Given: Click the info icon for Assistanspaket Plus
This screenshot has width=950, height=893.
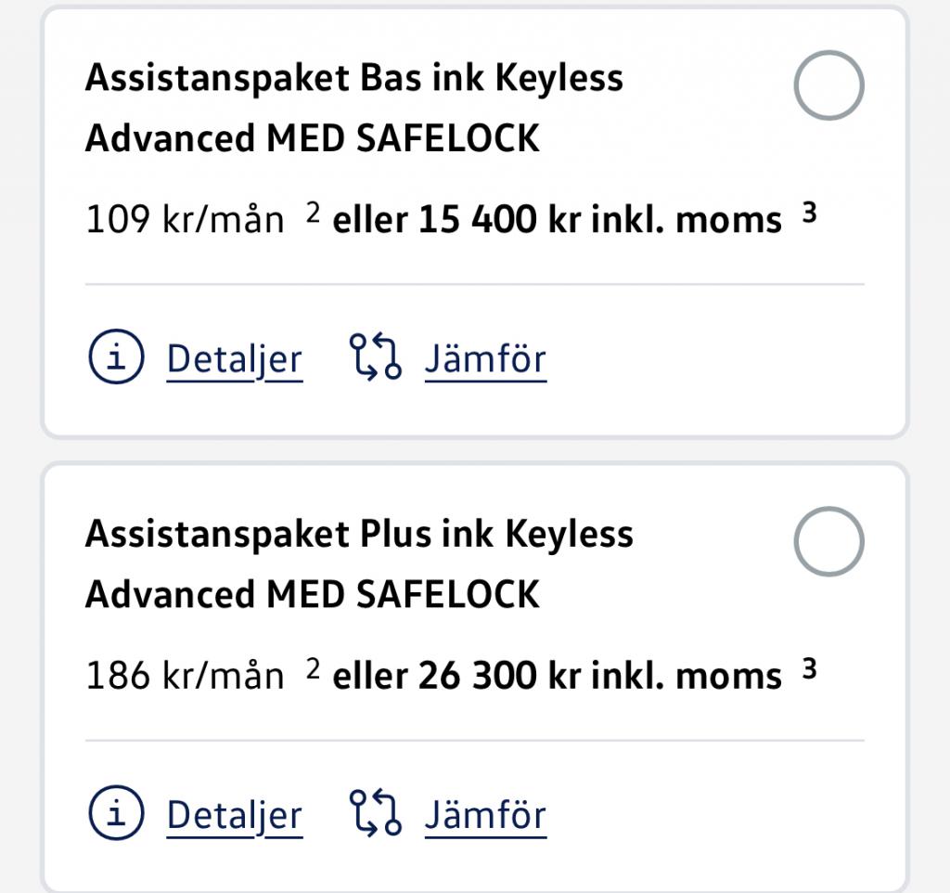Looking at the screenshot, I should [x=116, y=812].
